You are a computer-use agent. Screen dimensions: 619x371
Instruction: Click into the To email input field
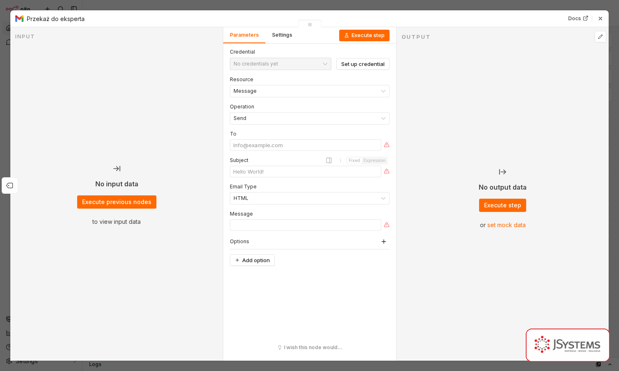coord(305,145)
